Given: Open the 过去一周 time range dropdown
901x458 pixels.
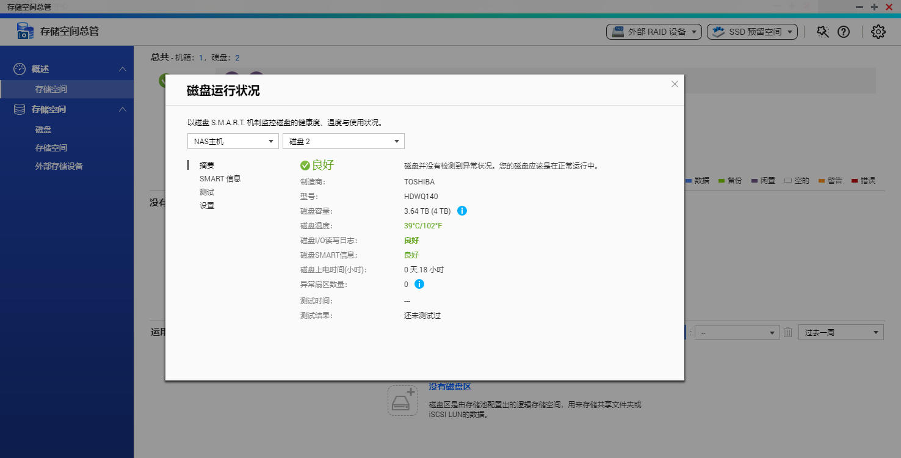Looking at the screenshot, I should 841,332.
